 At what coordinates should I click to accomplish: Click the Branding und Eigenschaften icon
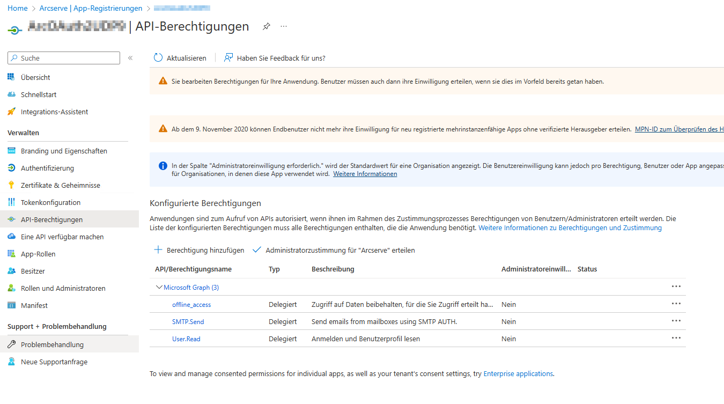tap(11, 151)
